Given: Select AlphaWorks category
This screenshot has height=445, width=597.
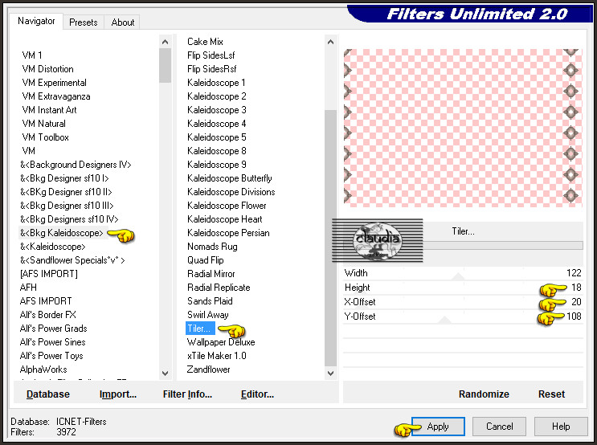Looking at the screenshot, I should tap(43, 369).
